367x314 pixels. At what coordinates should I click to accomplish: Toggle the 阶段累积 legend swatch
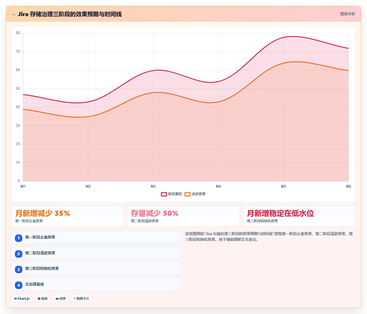coord(164,194)
